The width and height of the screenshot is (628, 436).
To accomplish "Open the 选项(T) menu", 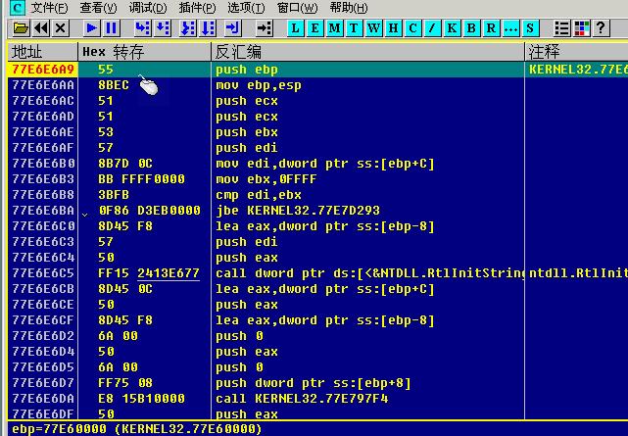I will click(246, 8).
